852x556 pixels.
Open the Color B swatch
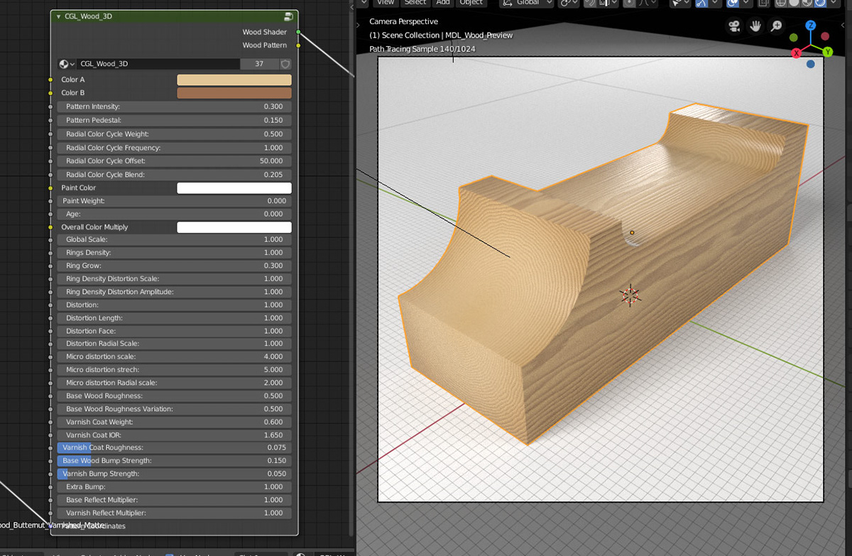point(234,93)
